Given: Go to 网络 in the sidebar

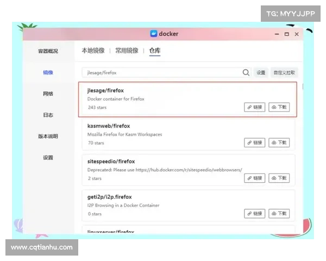Looking at the screenshot, I should pos(48,94).
